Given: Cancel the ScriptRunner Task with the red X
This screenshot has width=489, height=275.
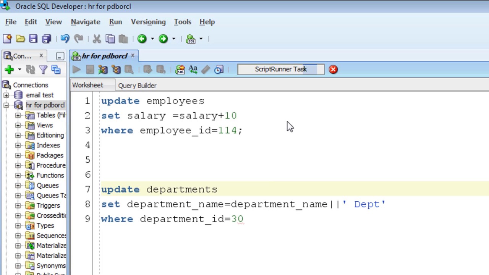Looking at the screenshot, I should point(333,69).
